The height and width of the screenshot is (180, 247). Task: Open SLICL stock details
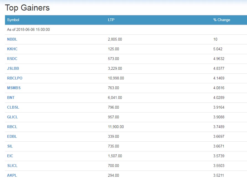(x=12, y=166)
